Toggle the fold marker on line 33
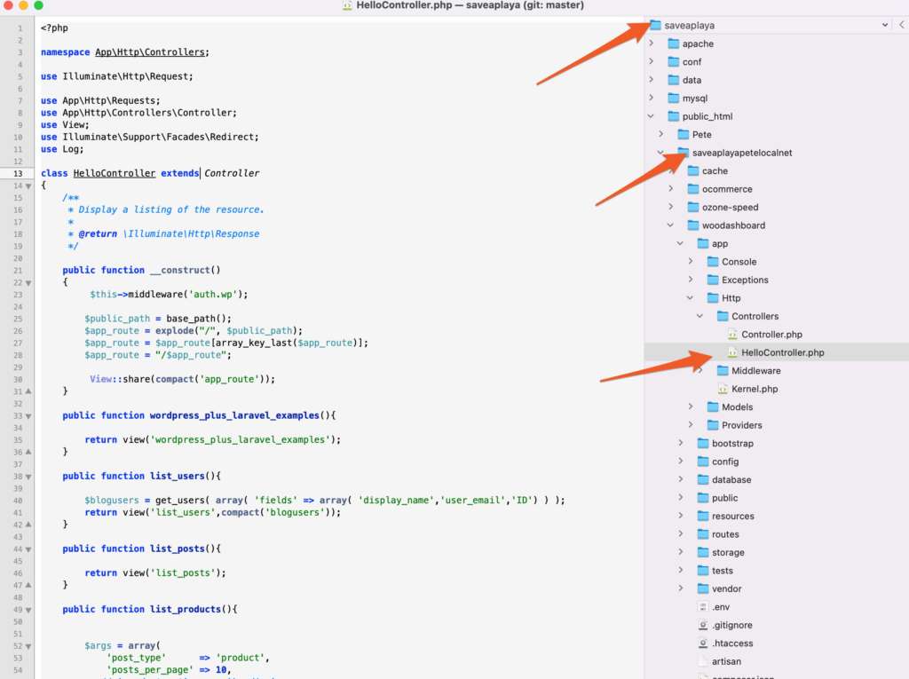Screen dimensions: 909x679 coord(28,415)
